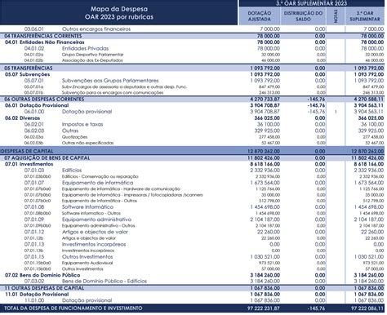Image resolution: width=387 pixels, height=315 pixels.
Task: Click the '11.01 Dotação Provisional' bold label
Action: click(x=37, y=294)
